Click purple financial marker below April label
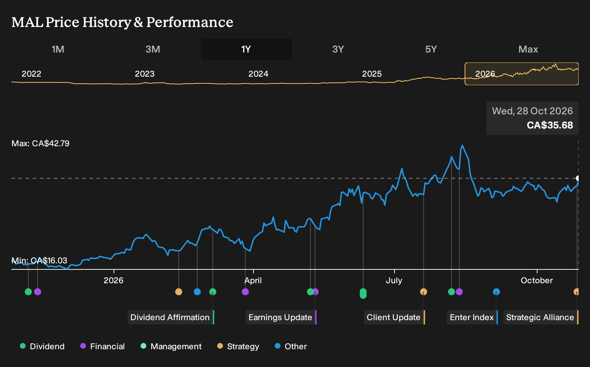The height and width of the screenshot is (367, 590). [x=245, y=292]
